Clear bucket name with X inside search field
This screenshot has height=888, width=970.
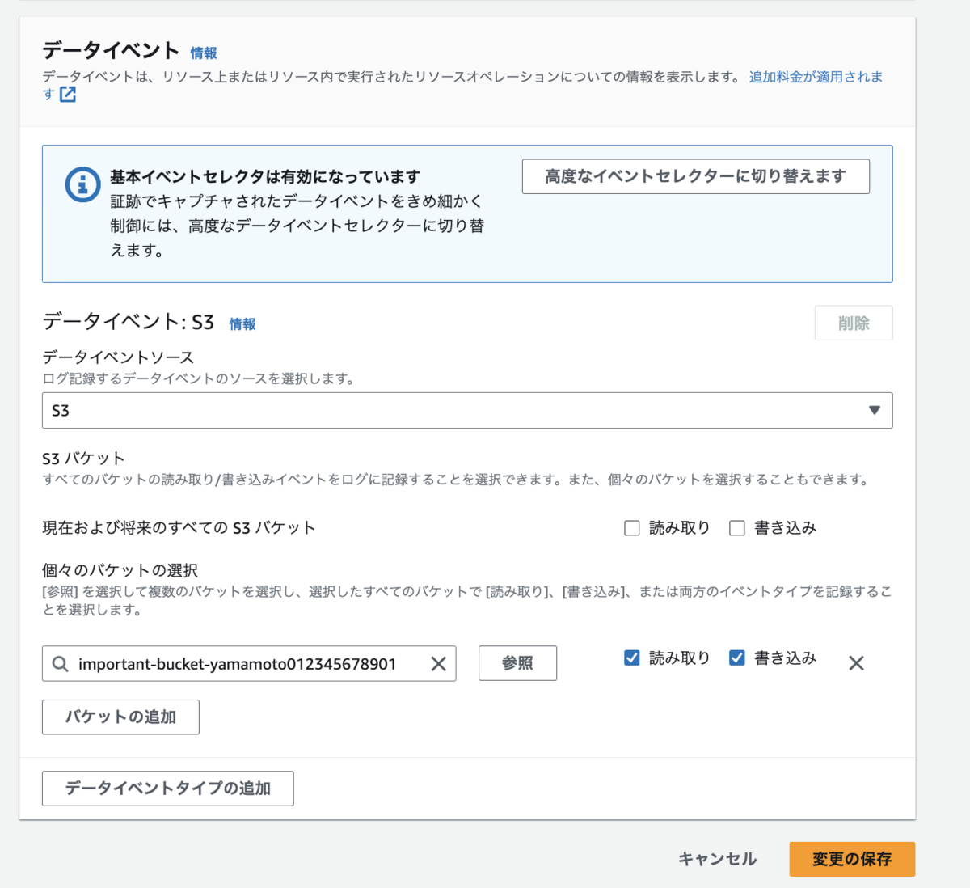[x=438, y=664]
